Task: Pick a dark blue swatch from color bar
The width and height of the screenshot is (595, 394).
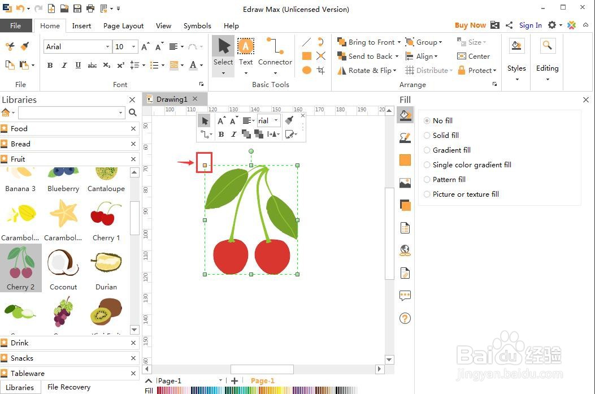Action: (x=192, y=390)
